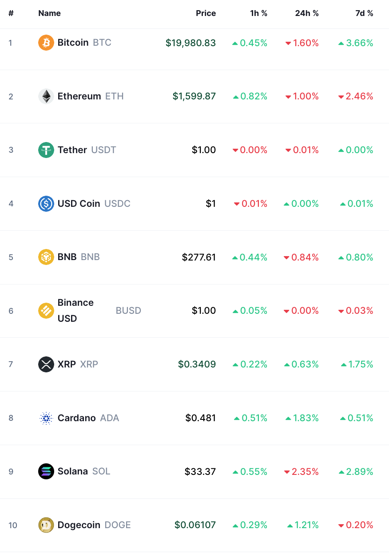The image size is (389, 553).
Task: Sort by the 7d % column
Action: point(364,13)
